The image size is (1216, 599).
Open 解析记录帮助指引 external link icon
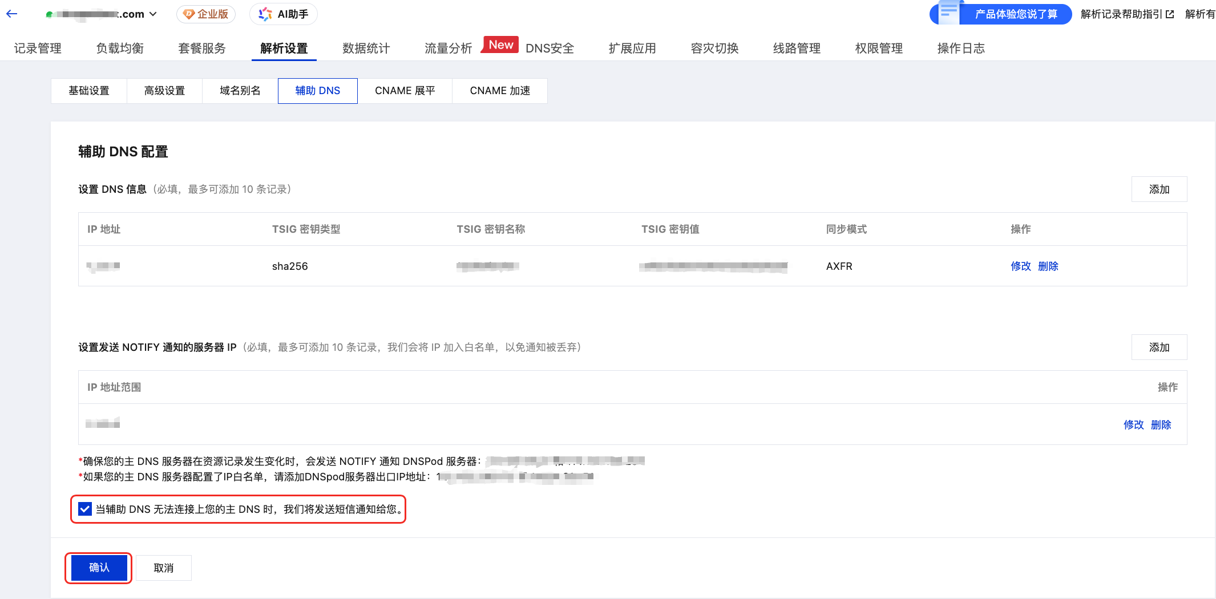(x=1170, y=14)
